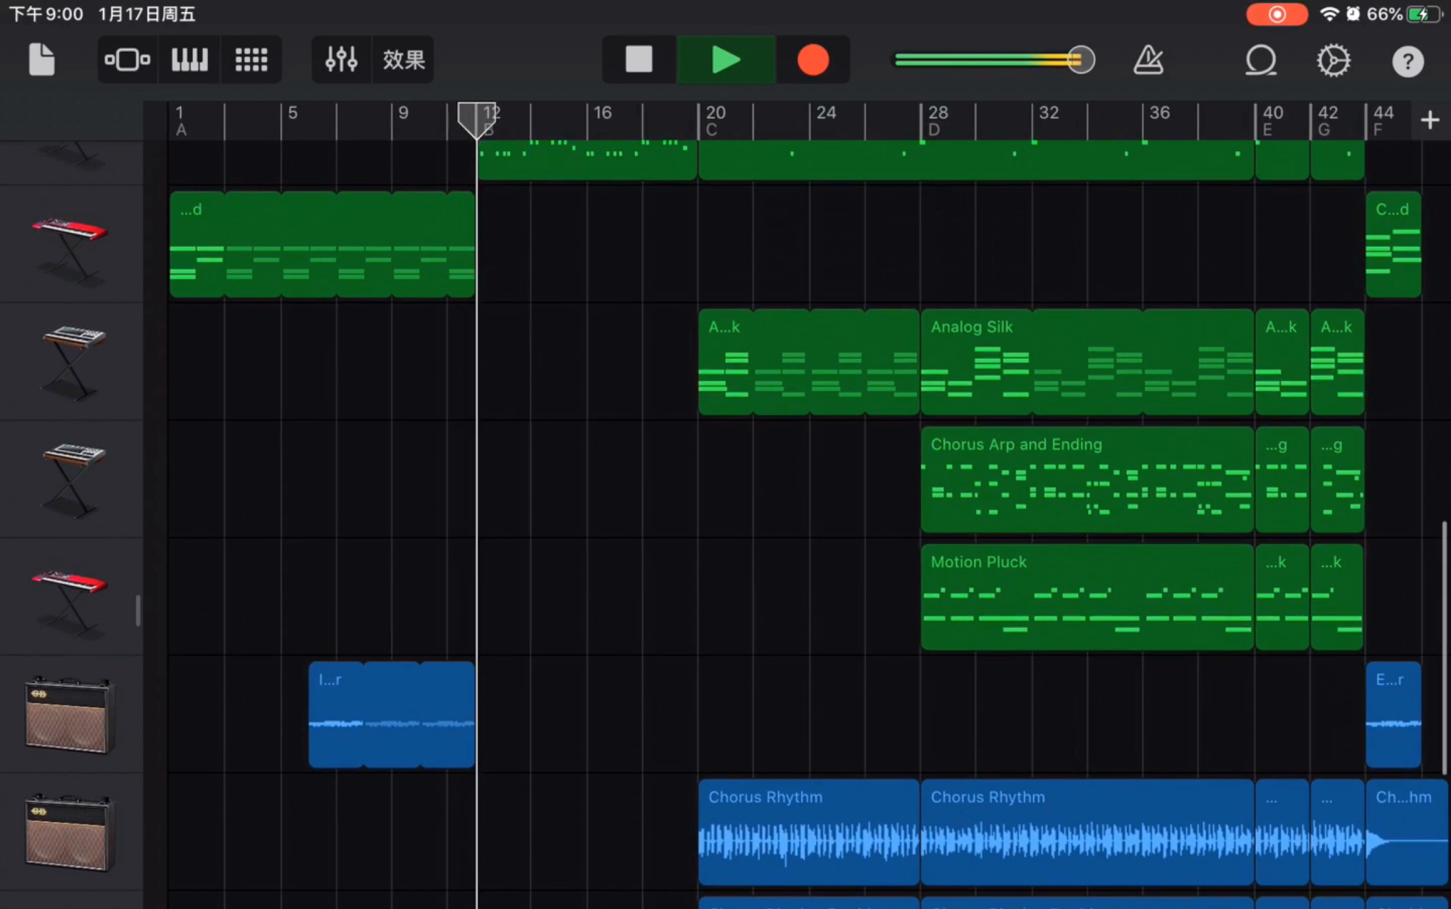Viewport: 1451px width, 909px height.
Task: Open the keyboard instrument view
Action: coord(190,60)
